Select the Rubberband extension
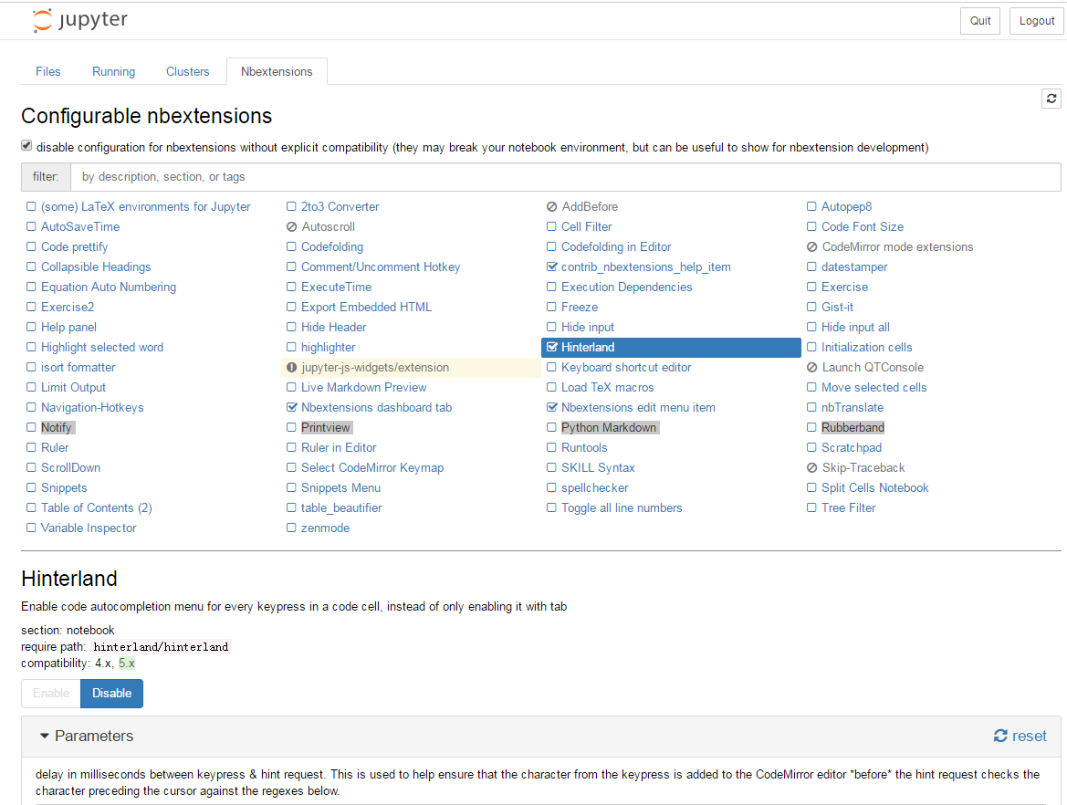Screen dimensions: 1067x805 point(853,427)
